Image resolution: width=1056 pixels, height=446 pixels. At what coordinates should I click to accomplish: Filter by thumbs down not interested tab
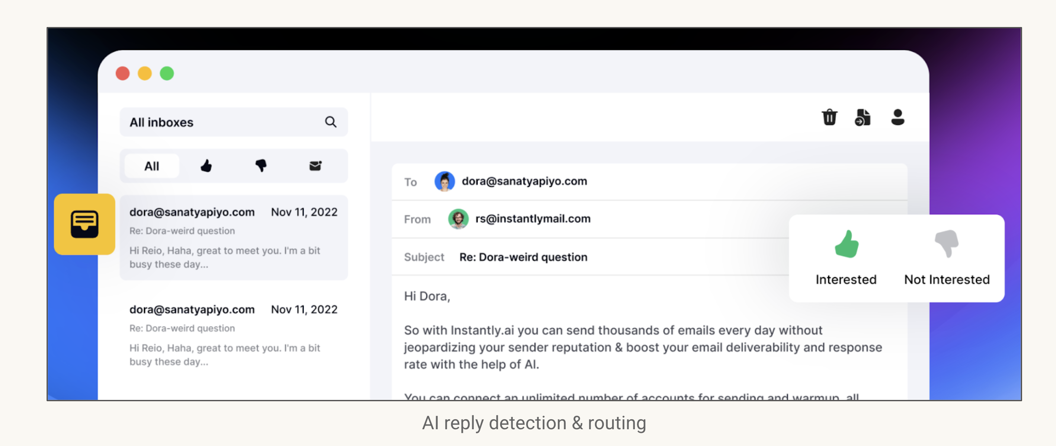[x=261, y=166]
